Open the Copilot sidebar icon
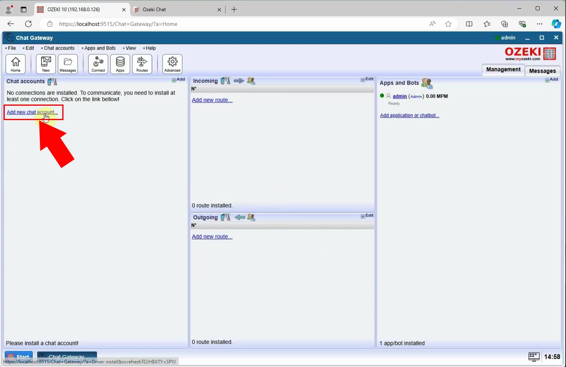This screenshot has height=367, width=566. 556,24
